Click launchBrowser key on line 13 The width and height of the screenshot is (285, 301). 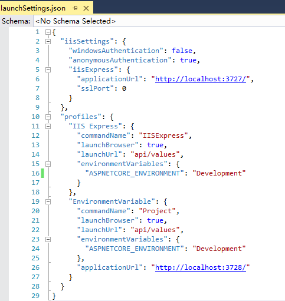coord(108,145)
